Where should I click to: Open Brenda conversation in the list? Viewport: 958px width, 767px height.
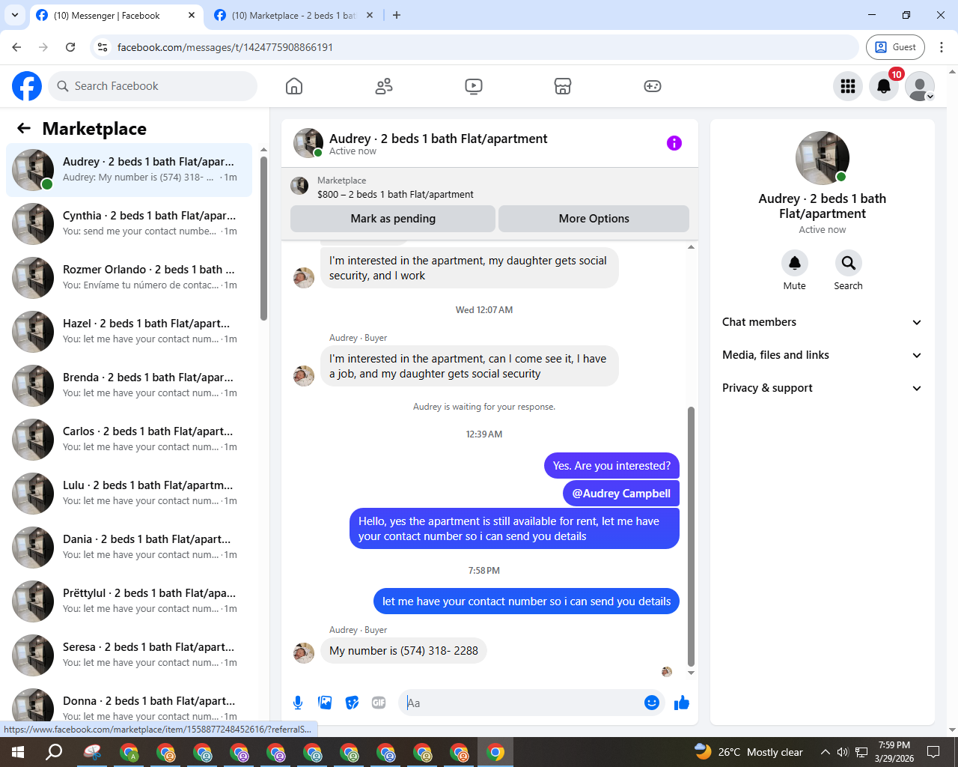pyautogui.click(x=129, y=386)
